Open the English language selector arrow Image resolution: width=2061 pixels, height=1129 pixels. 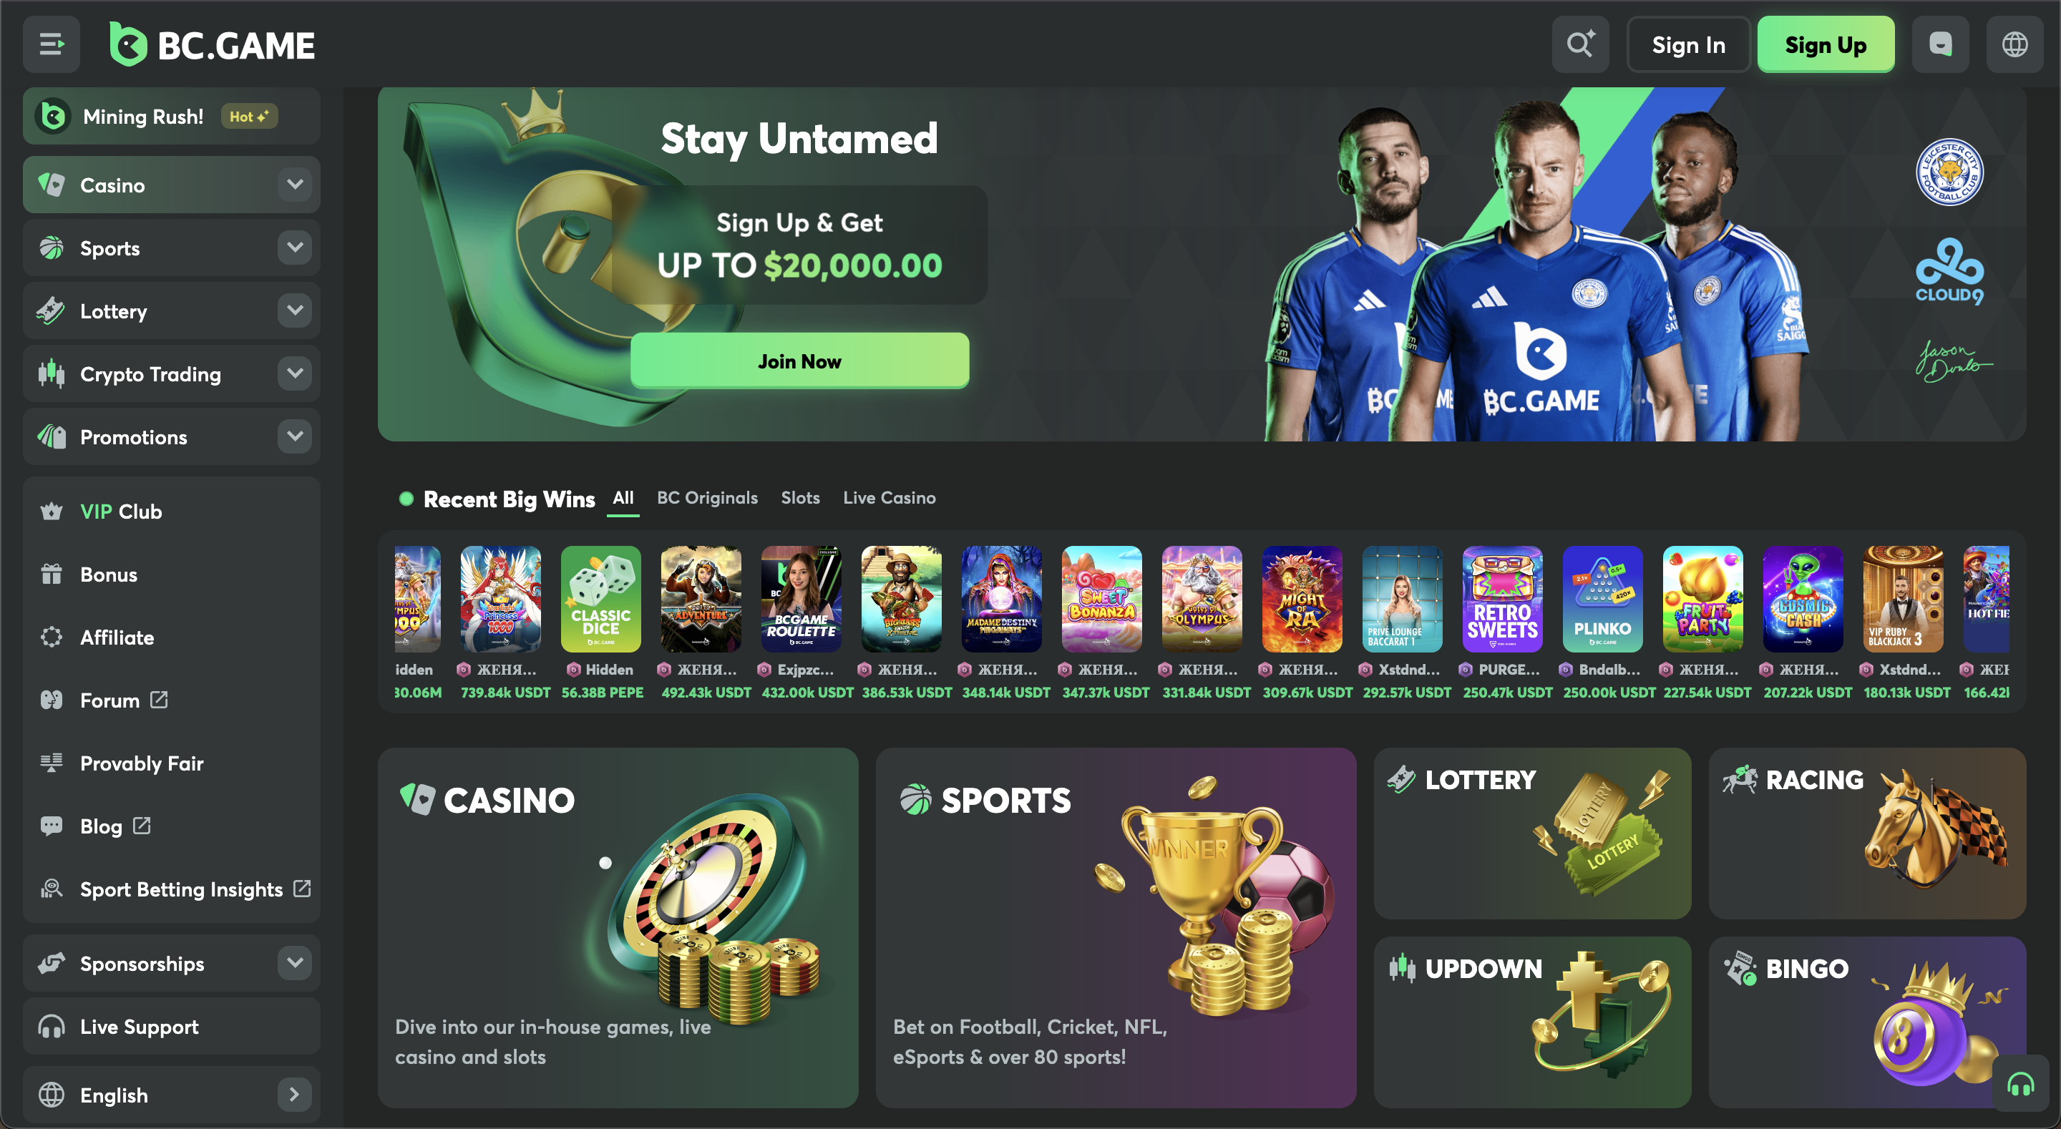tap(294, 1095)
